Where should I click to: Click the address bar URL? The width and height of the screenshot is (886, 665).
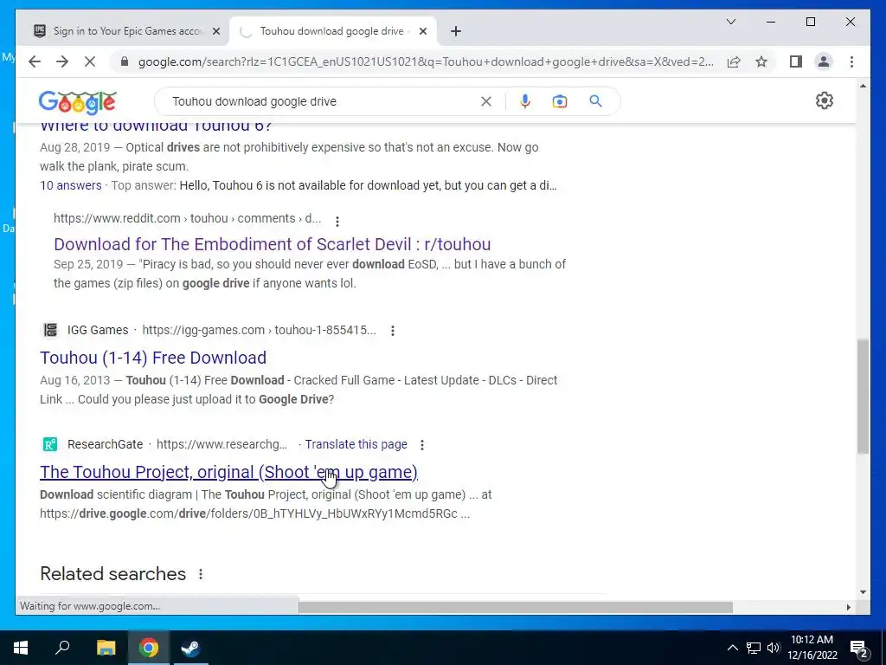pyautogui.click(x=426, y=61)
